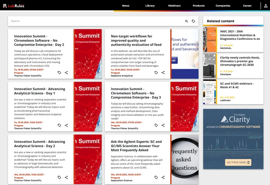Click tag icon on Advancing Analytical Day 1 card
Image resolution: width=270 pixels, height=185 pixels.
click(59, 125)
